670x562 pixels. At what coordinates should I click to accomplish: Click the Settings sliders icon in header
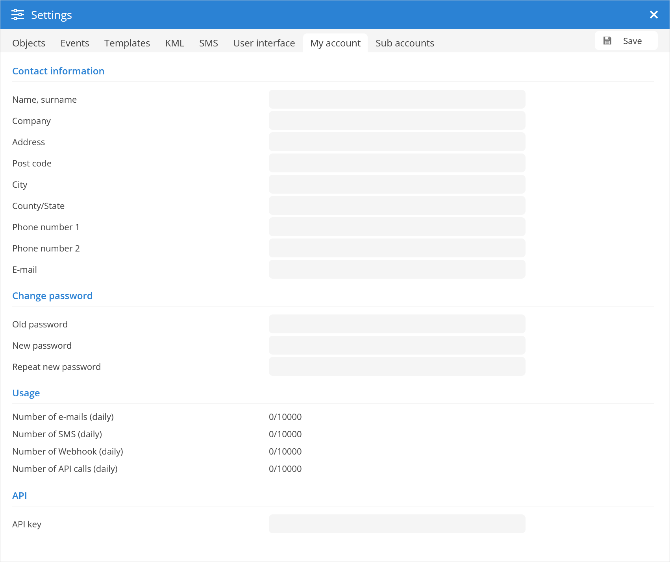18,15
